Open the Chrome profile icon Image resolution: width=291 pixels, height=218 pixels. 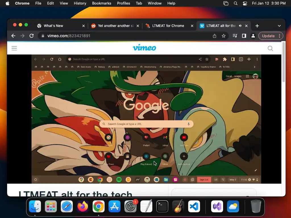(253, 36)
